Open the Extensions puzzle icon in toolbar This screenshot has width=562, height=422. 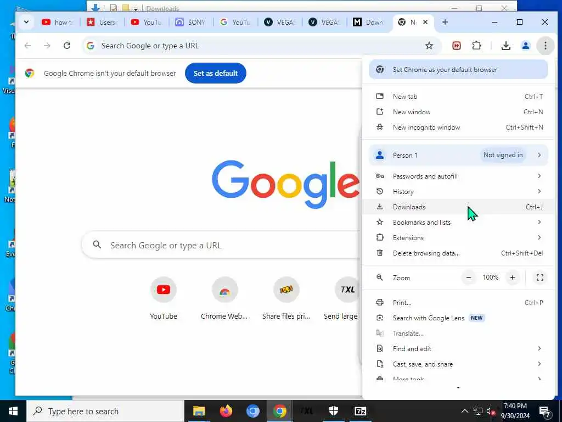pos(476,46)
